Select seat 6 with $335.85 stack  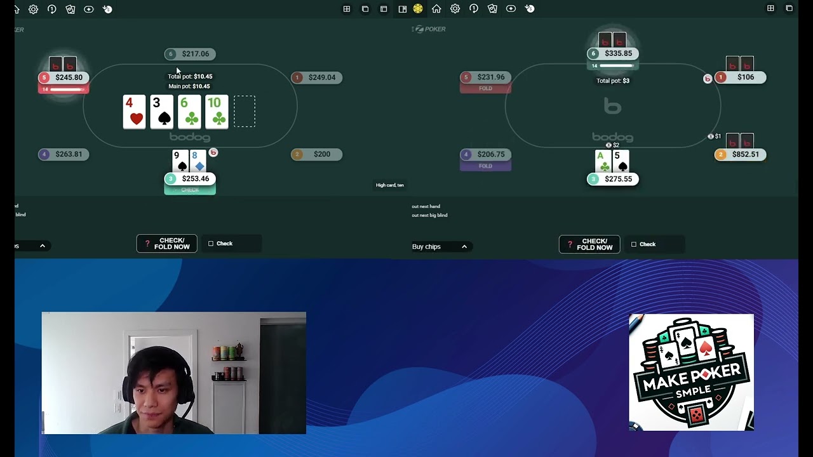click(x=613, y=53)
